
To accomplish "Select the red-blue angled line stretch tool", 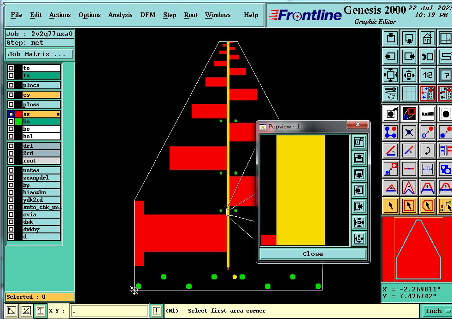I will coord(409,151).
